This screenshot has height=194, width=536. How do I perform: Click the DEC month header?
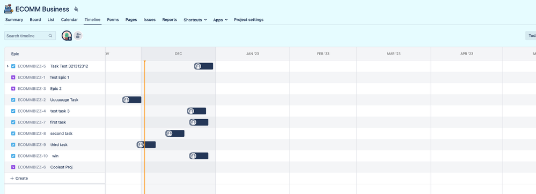coord(179,54)
